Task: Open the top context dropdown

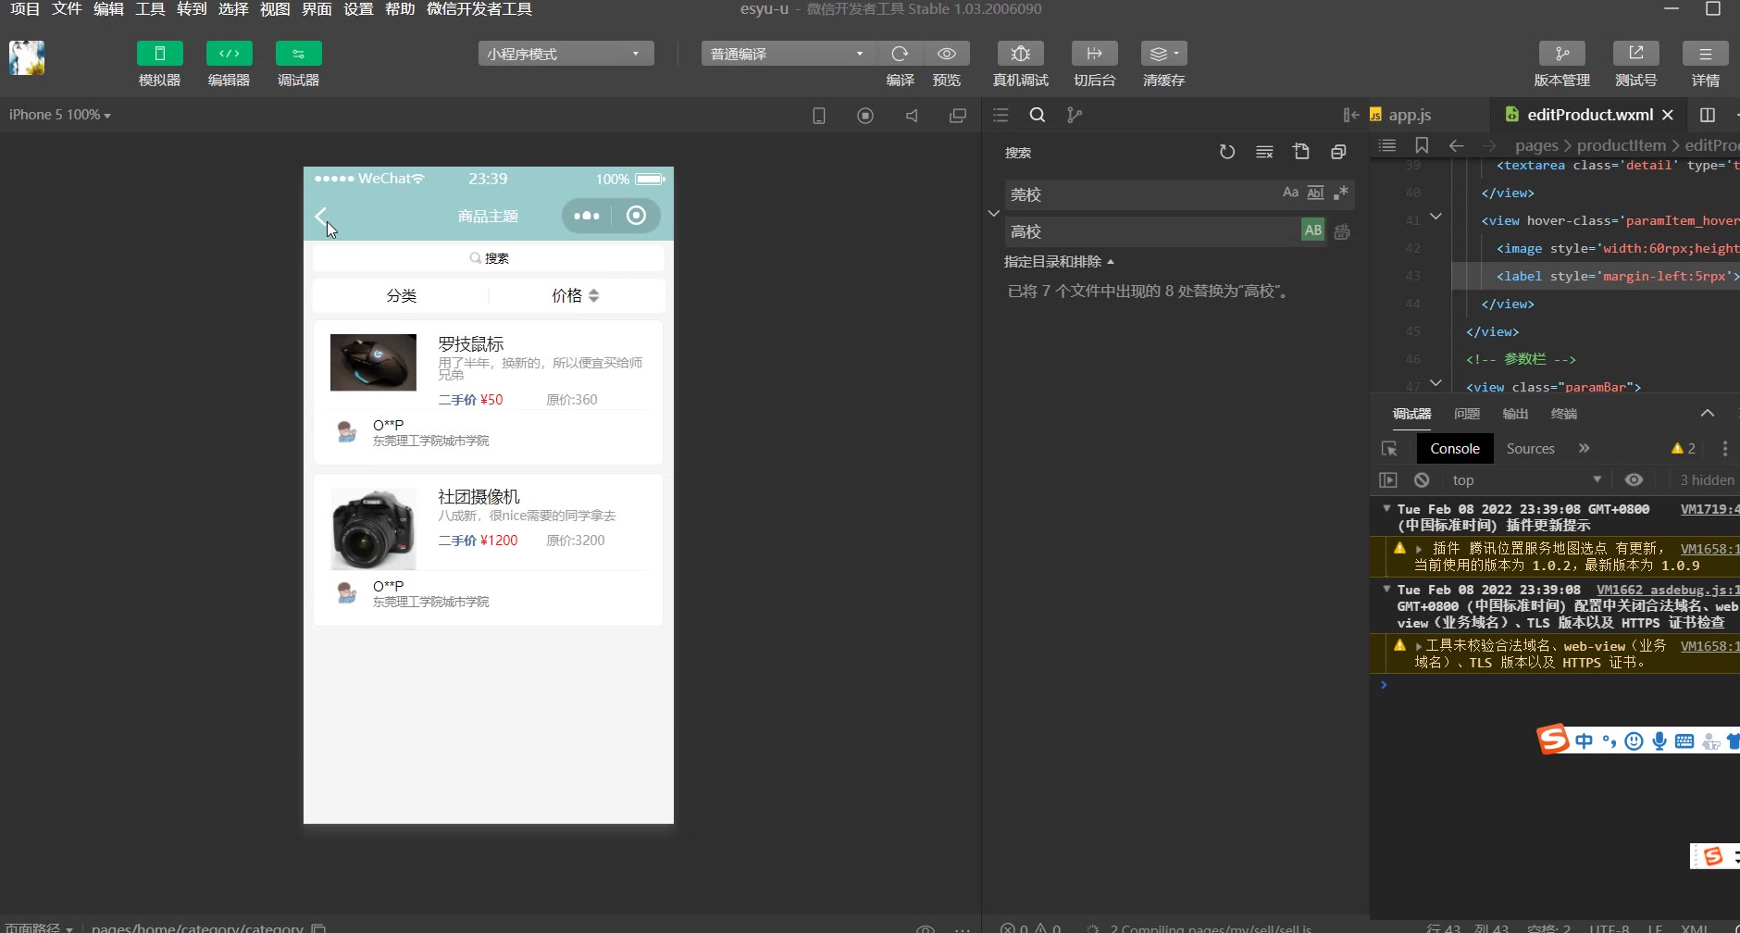Action: pos(1526,479)
